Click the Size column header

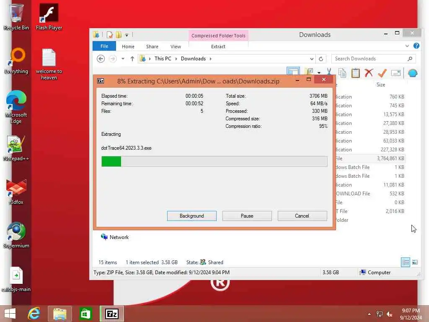380,85
